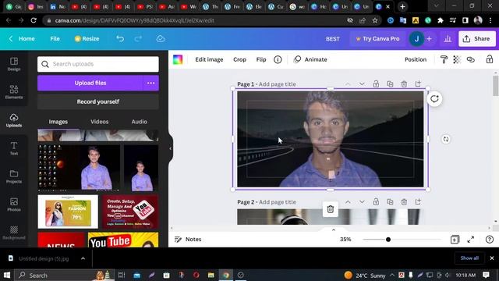Open the insights bar chart icon
Image resolution: width=499 pixels, height=281 pixels.
point(448,39)
